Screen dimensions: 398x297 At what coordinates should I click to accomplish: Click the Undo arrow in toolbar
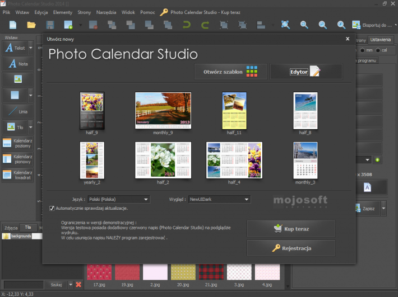pyautogui.click(x=187, y=25)
